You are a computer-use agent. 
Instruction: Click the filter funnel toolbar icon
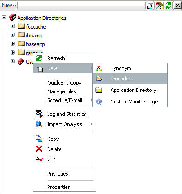[x=150, y=6]
